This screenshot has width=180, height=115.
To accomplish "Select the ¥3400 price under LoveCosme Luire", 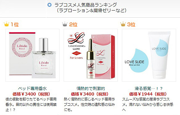I will 89,94.
